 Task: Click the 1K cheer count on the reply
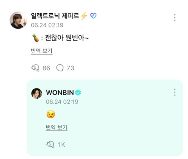click(x=61, y=145)
